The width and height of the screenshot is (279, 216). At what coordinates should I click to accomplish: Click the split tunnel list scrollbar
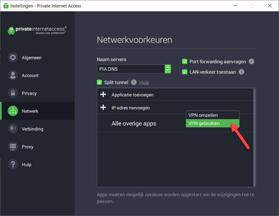tap(254, 137)
